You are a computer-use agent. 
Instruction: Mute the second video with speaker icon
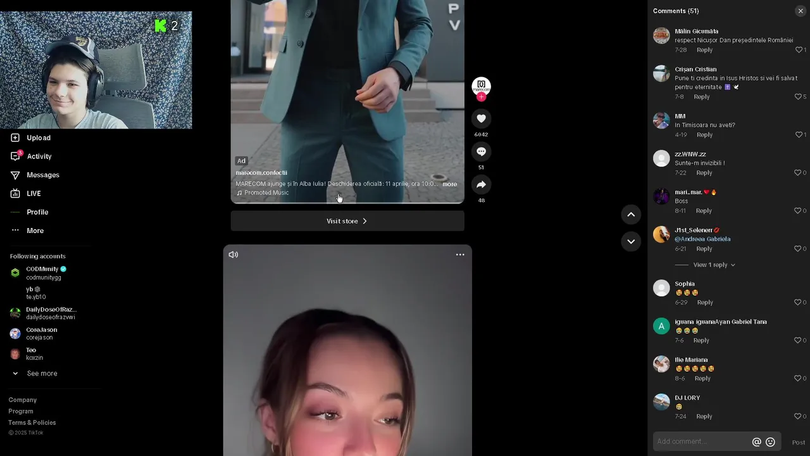click(234, 255)
